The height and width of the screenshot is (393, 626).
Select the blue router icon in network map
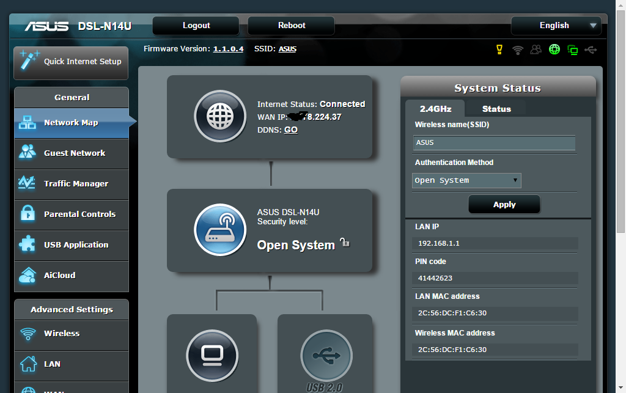pyautogui.click(x=220, y=230)
